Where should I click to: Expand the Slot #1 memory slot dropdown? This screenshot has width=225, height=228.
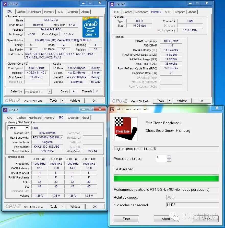27,128
